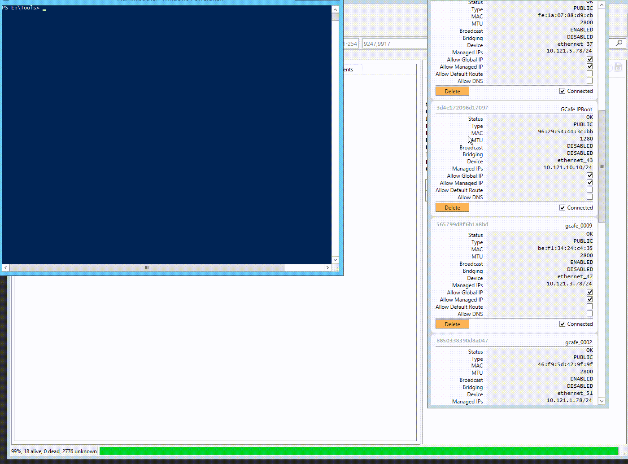
Task: Click the floppy disk save icon
Action: point(619,67)
